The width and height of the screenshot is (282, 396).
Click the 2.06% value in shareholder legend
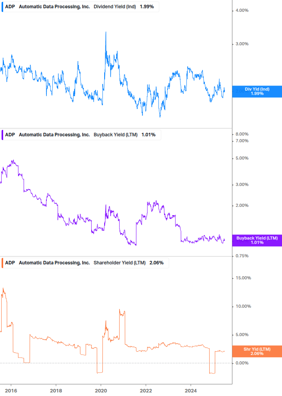pos(157,263)
